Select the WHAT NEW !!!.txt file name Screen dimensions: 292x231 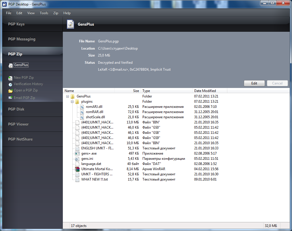tap(95, 179)
